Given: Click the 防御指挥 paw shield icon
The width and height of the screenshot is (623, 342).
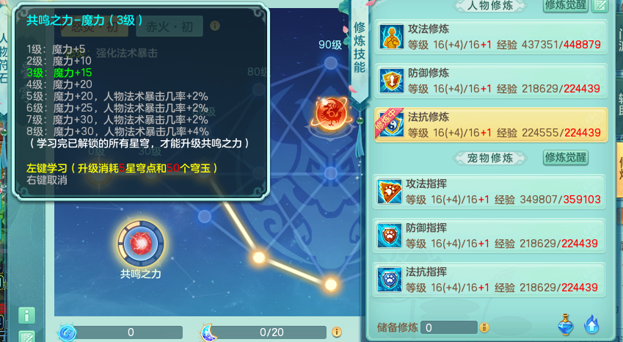Looking at the screenshot, I should [x=389, y=236].
